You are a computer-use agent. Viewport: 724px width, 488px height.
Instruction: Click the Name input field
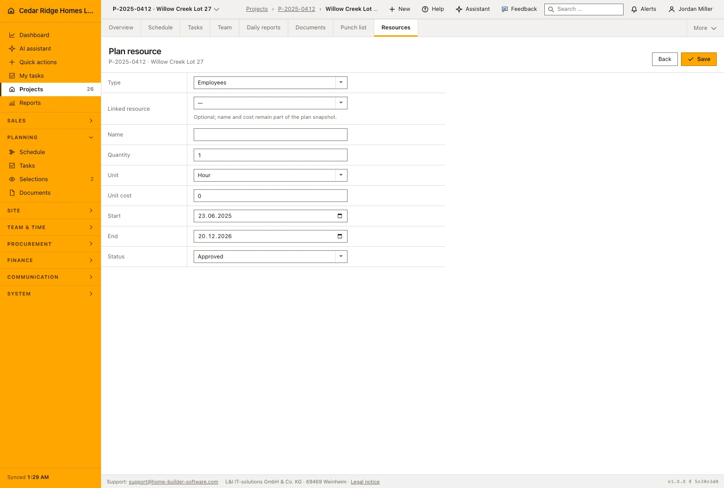coord(271,135)
